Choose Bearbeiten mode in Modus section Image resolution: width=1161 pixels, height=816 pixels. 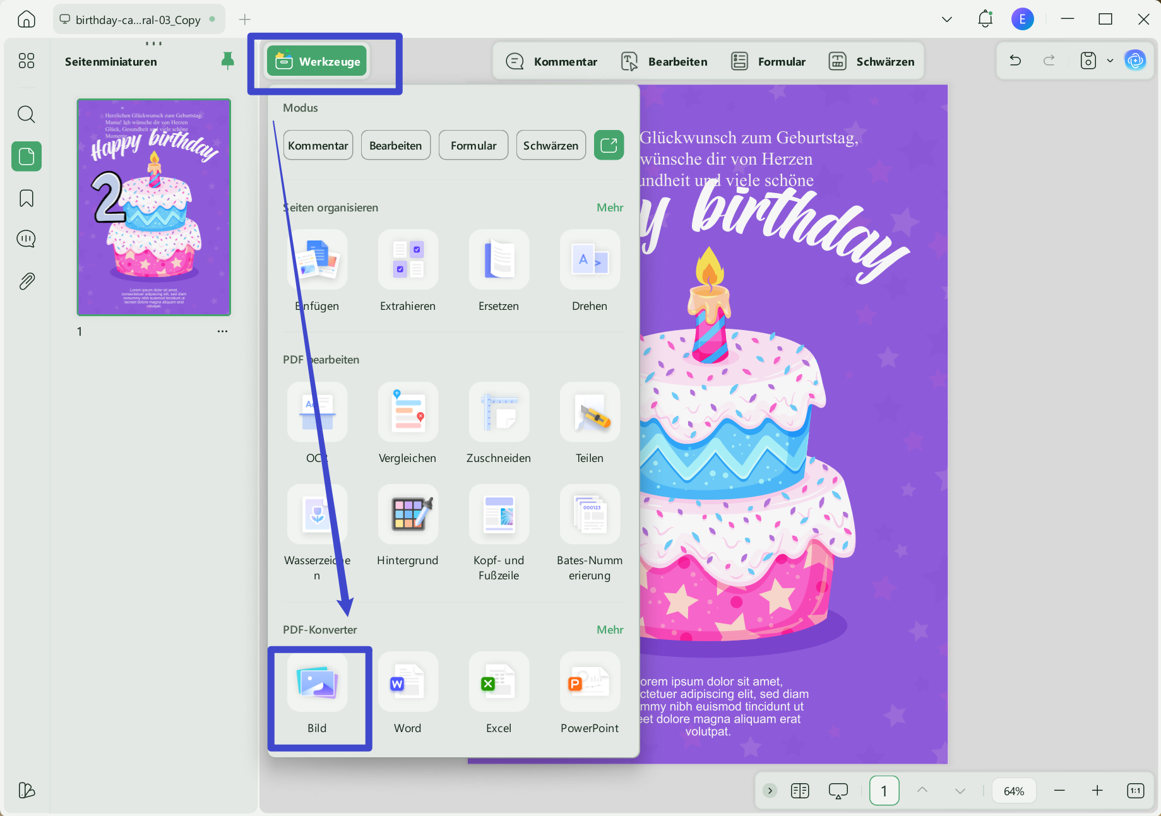(x=396, y=145)
